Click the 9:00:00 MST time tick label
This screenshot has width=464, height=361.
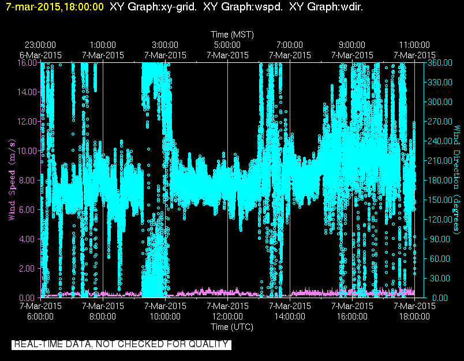pos(352,44)
